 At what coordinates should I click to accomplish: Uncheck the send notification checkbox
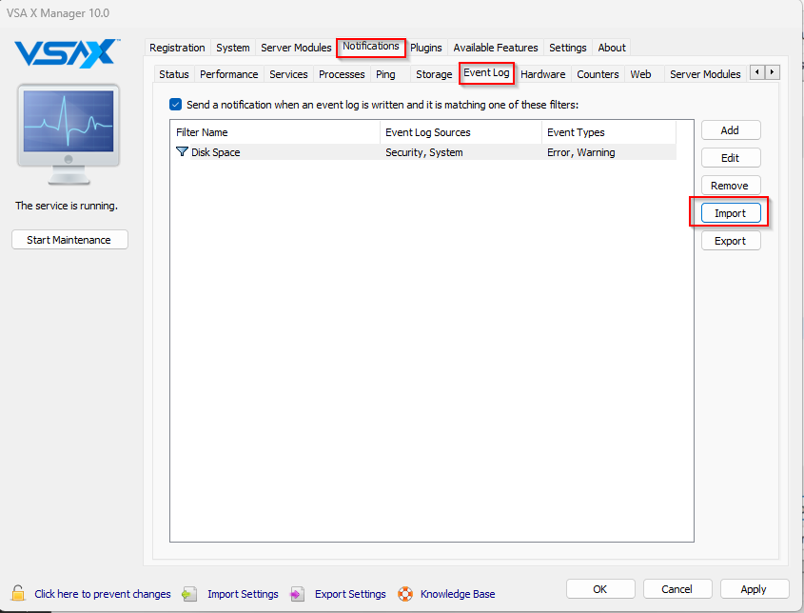175,105
